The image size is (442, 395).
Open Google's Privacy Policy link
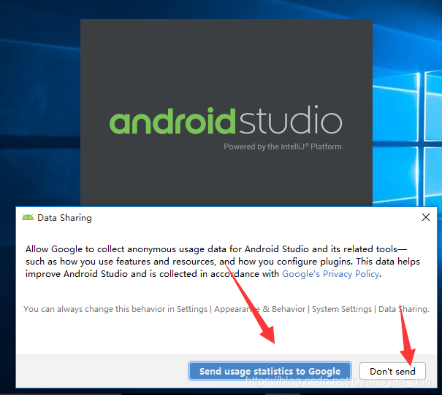[330, 274]
